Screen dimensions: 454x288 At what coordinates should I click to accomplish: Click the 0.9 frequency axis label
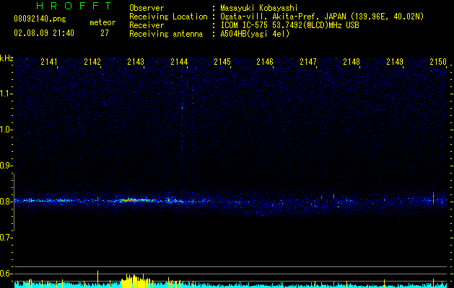coord(6,166)
